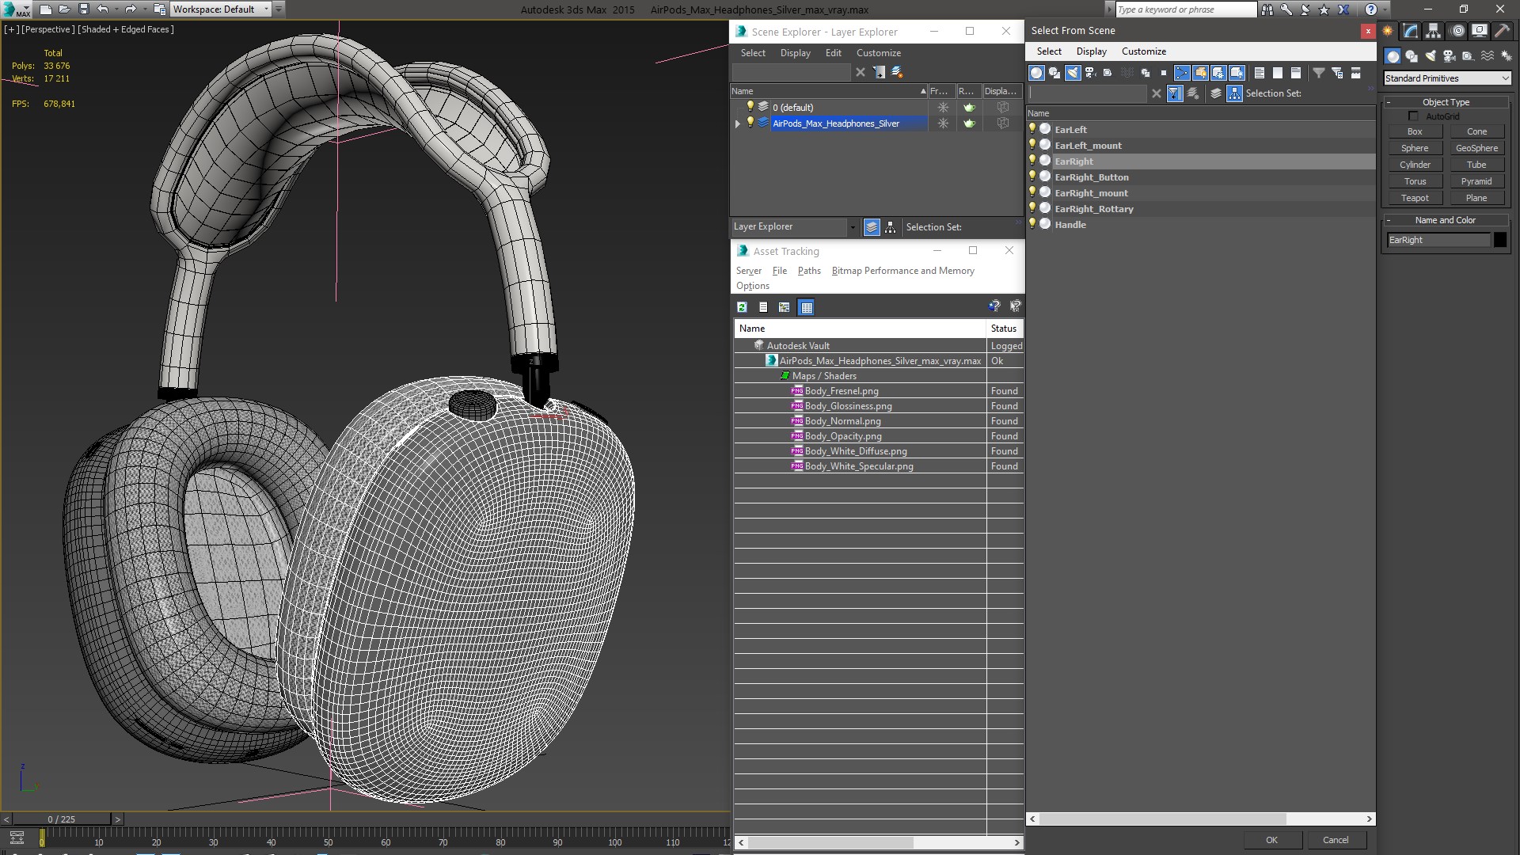Click the Box primitive button
1520x855 pixels.
click(1415, 131)
